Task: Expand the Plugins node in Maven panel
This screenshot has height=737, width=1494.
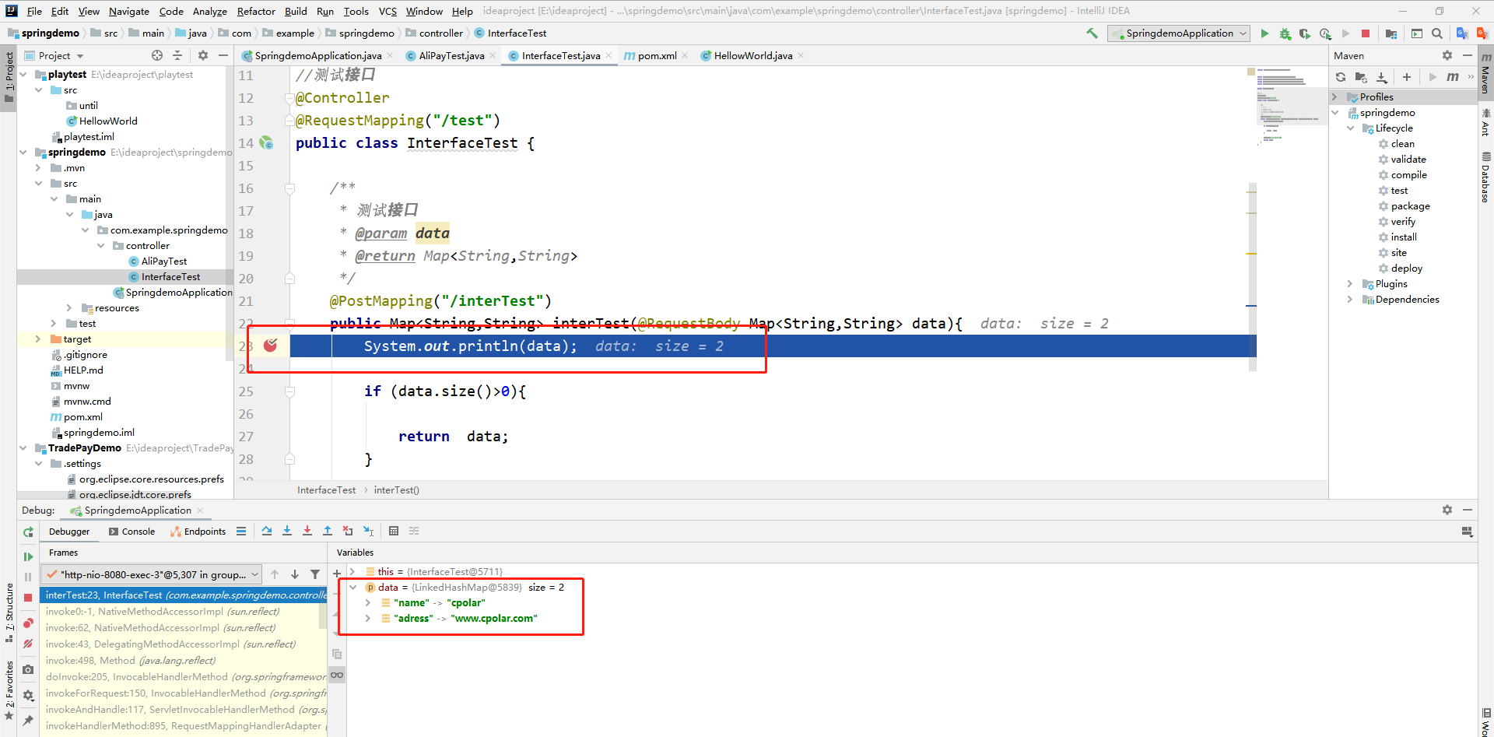Action: (1350, 283)
